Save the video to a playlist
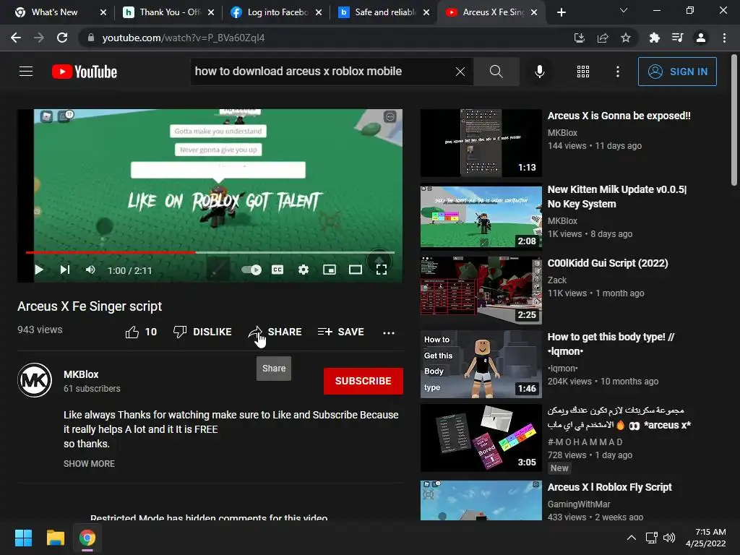740x555 pixels. 341,332
